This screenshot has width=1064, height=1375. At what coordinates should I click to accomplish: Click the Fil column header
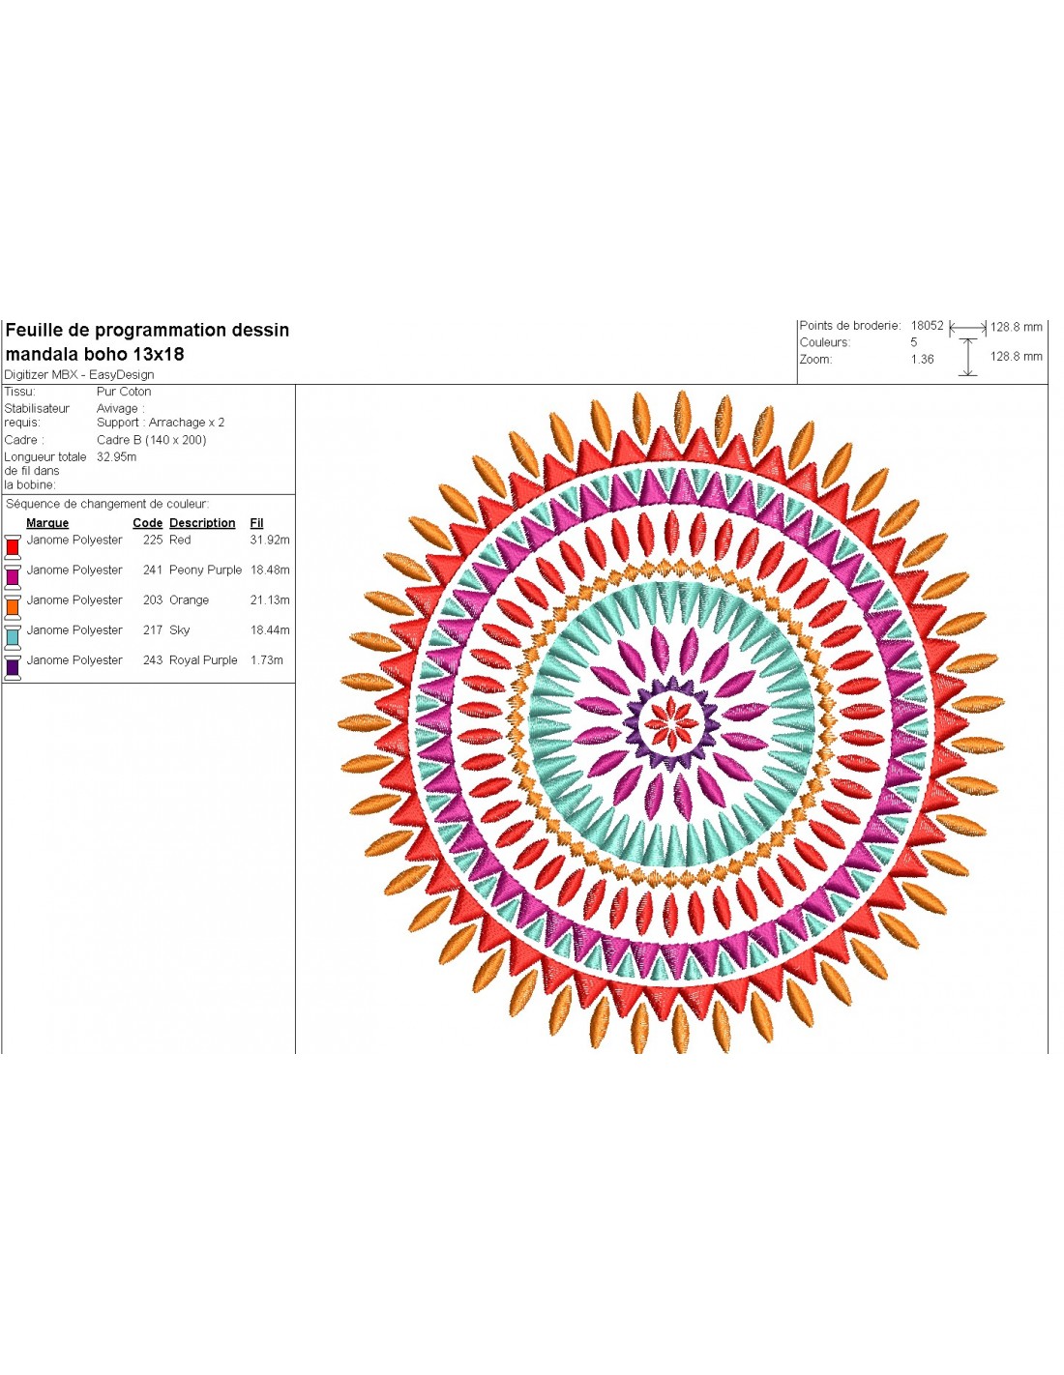point(256,523)
